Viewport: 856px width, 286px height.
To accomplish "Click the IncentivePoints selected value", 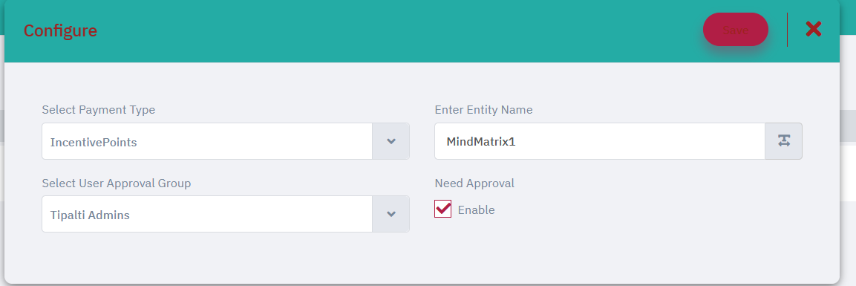I will tap(94, 143).
